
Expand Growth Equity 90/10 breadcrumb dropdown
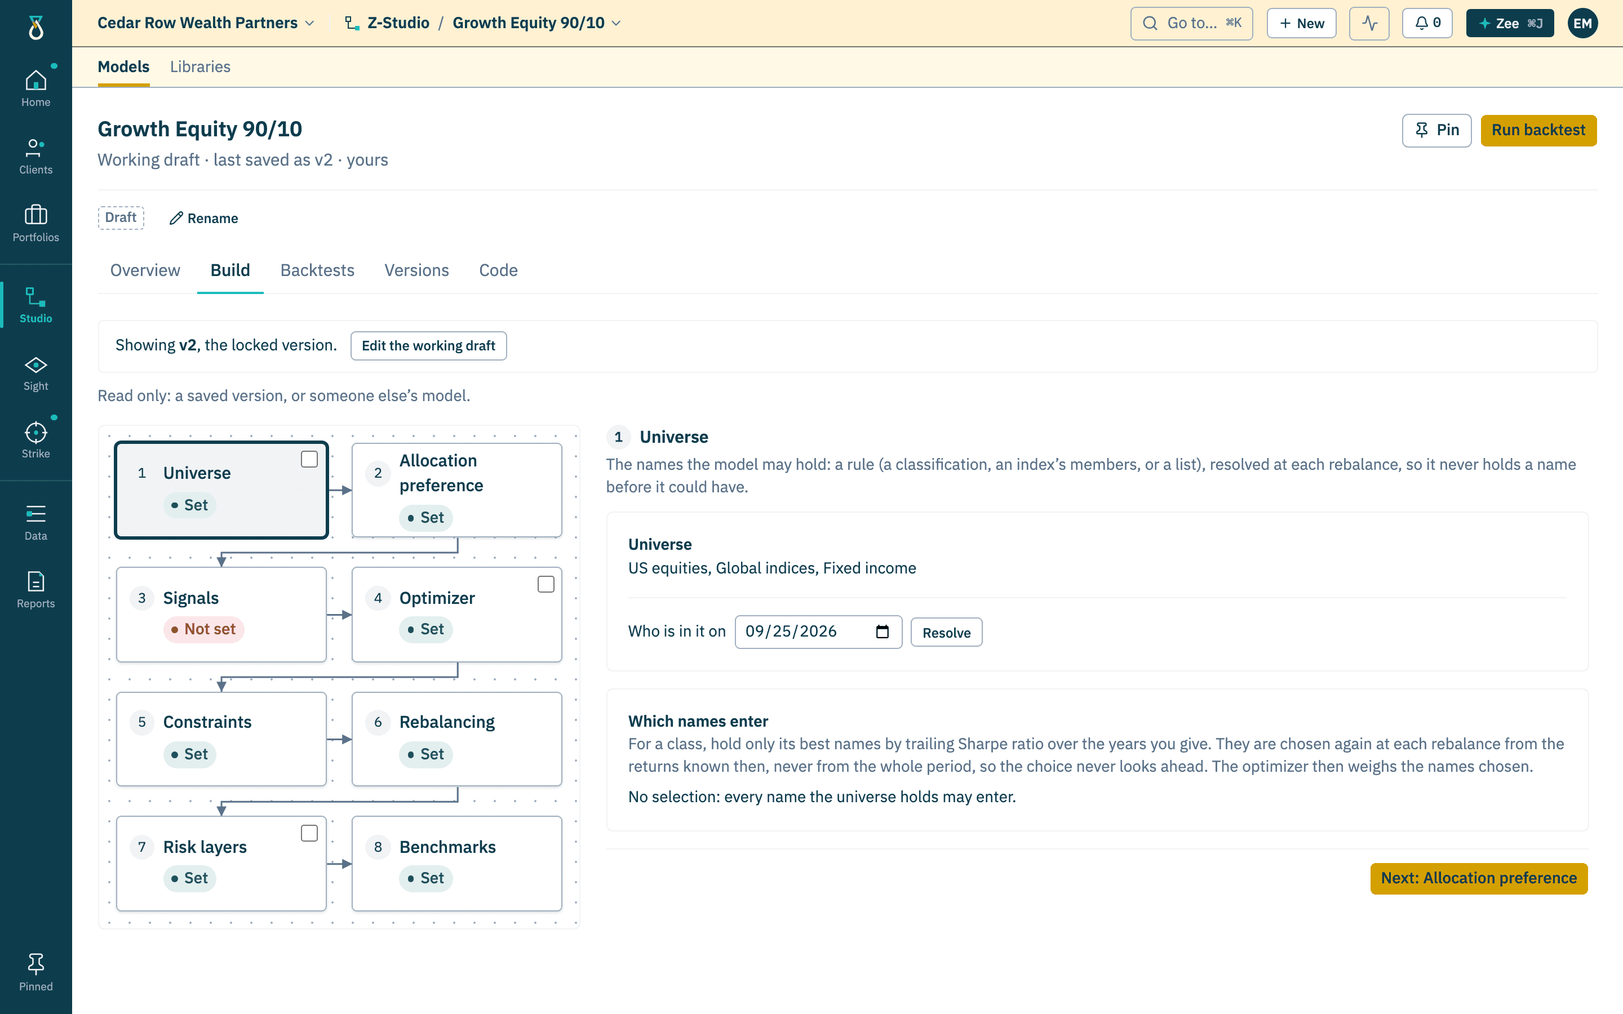[536, 23]
